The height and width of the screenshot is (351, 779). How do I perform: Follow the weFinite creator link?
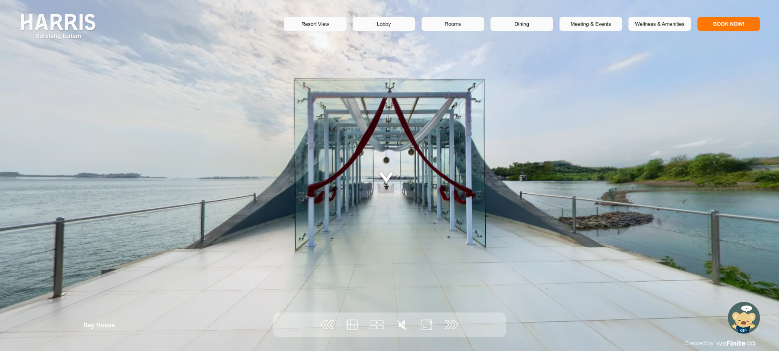click(x=736, y=343)
